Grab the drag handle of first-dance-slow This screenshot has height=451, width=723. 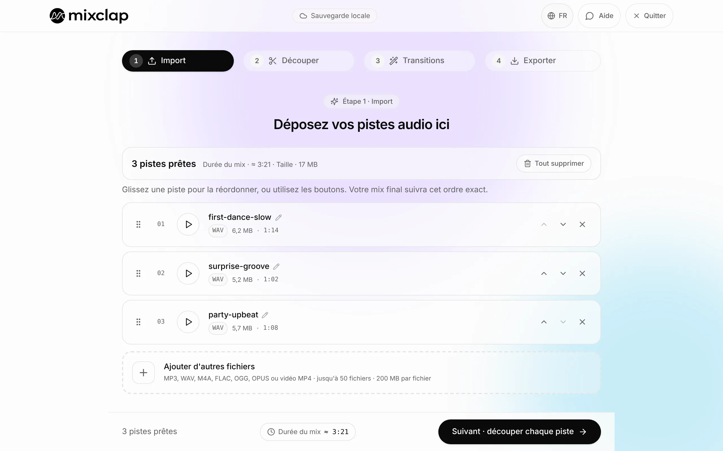pyautogui.click(x=138, y=224)
